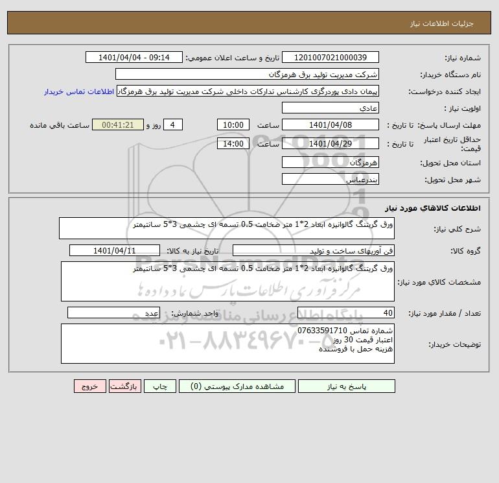
Task: Click the شرح کلی نیاز description box
Action: (x=227, y=228)
